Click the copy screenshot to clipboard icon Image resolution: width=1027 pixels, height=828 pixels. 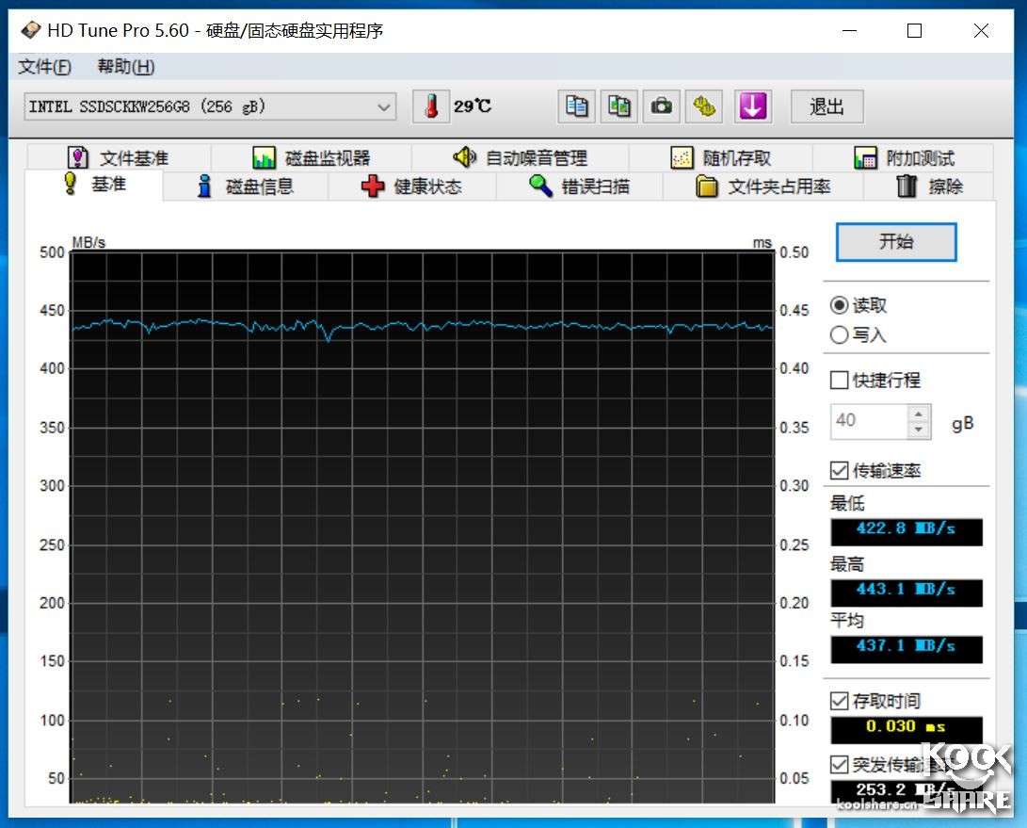(x=618, y=106)
